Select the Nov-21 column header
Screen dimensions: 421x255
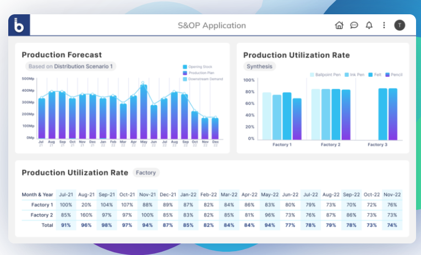click(147, 195)
